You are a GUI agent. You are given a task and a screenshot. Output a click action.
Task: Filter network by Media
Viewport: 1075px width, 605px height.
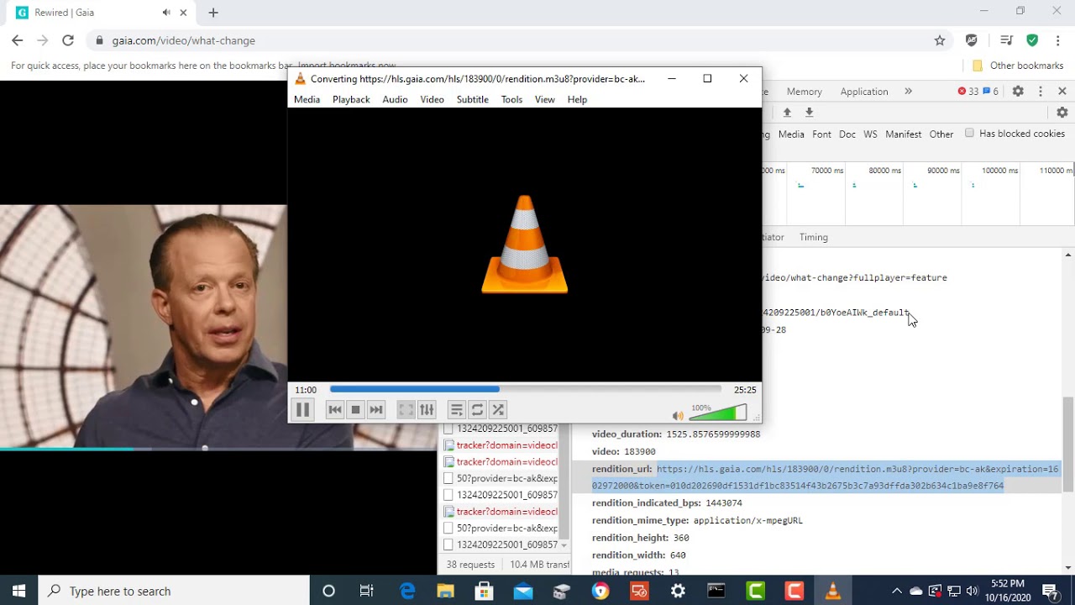[x=791, y=134]
